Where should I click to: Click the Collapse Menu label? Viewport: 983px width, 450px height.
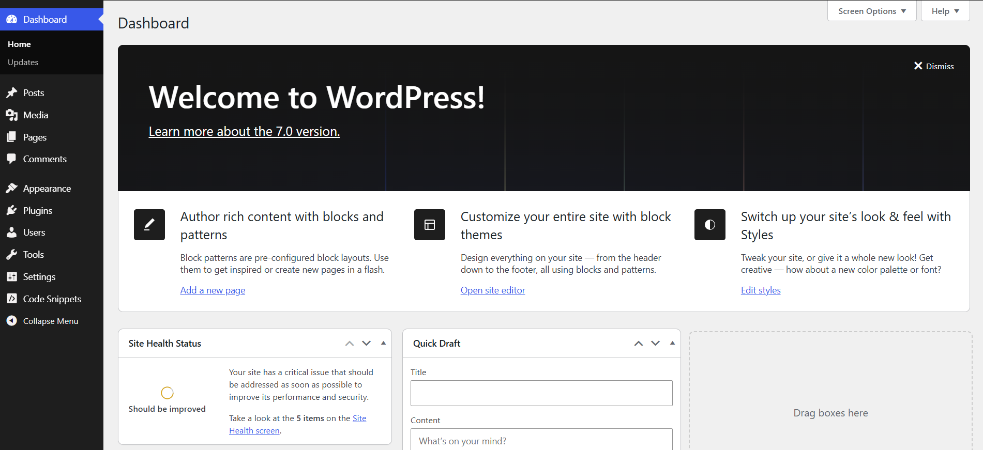tap(51, 321)
